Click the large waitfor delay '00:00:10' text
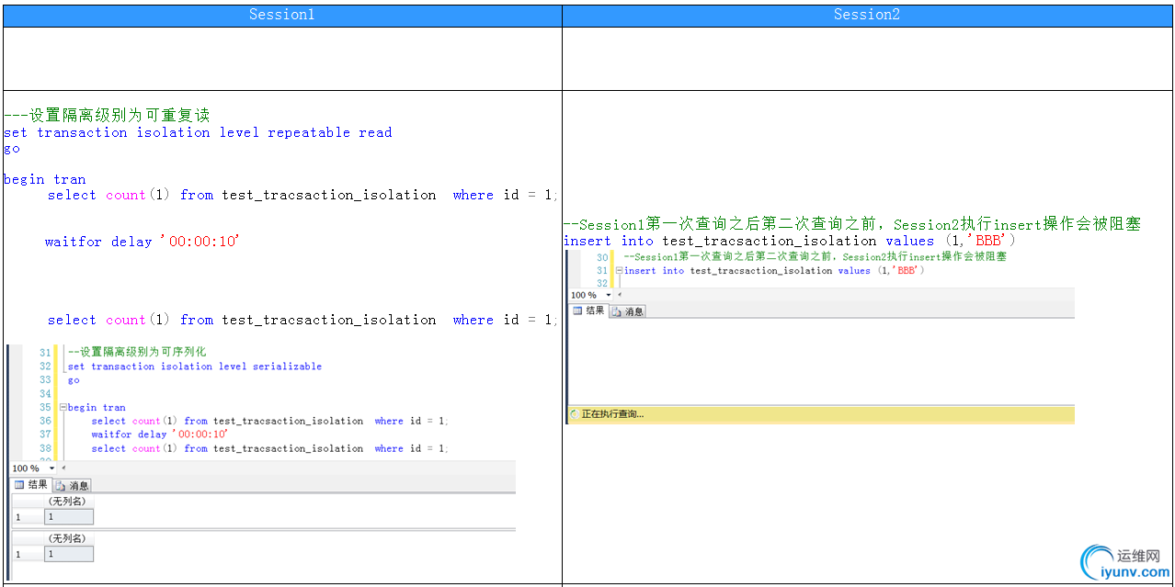 143,242
